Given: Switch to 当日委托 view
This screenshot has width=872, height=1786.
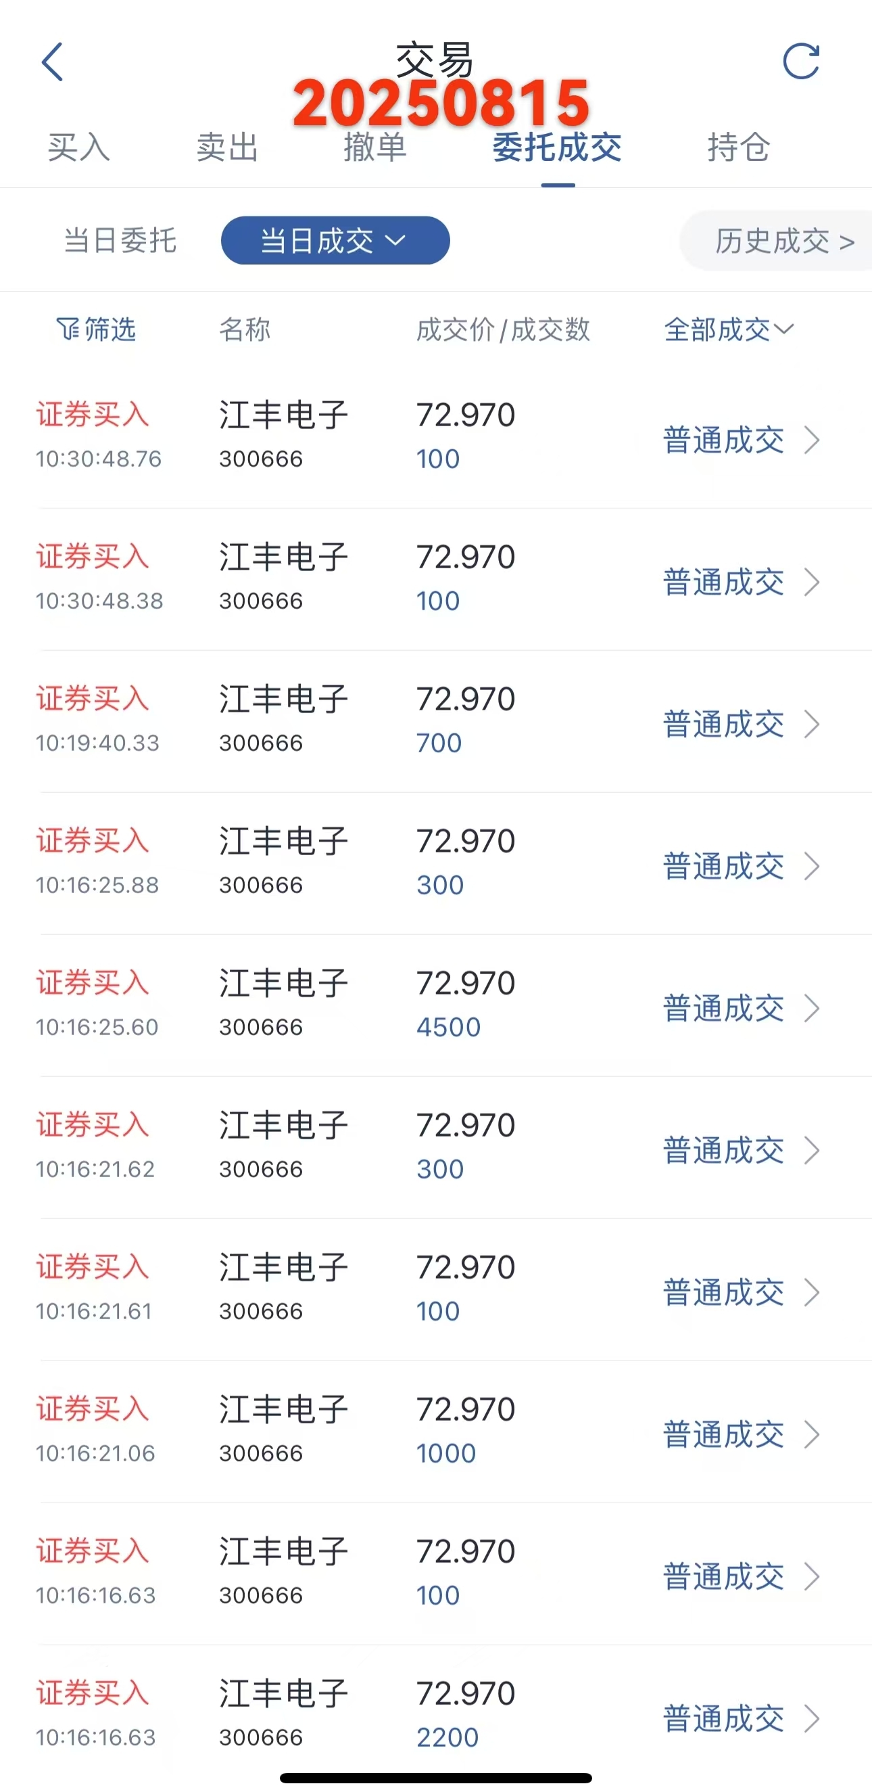Looking at the screenshot, I should point(120,241).
